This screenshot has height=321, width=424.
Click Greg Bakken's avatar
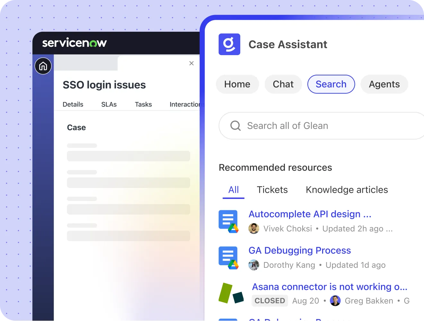335,301
